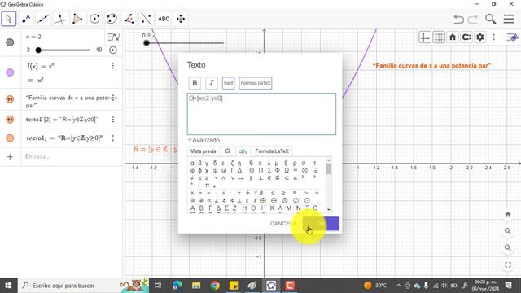The width and height of the screenshot is (521, 293).
Task: Undo the last action
Action: [x=458, y=19]
